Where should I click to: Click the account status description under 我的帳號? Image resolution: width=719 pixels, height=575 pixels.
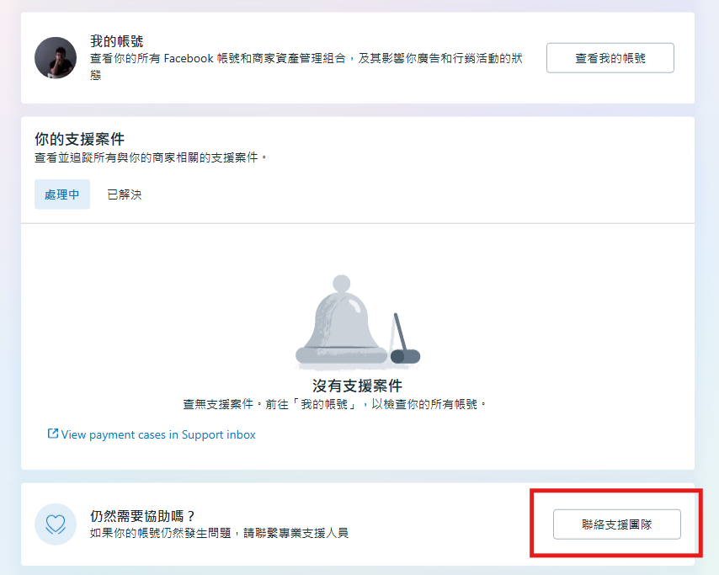pyautogui.click(x=303, y=66)
